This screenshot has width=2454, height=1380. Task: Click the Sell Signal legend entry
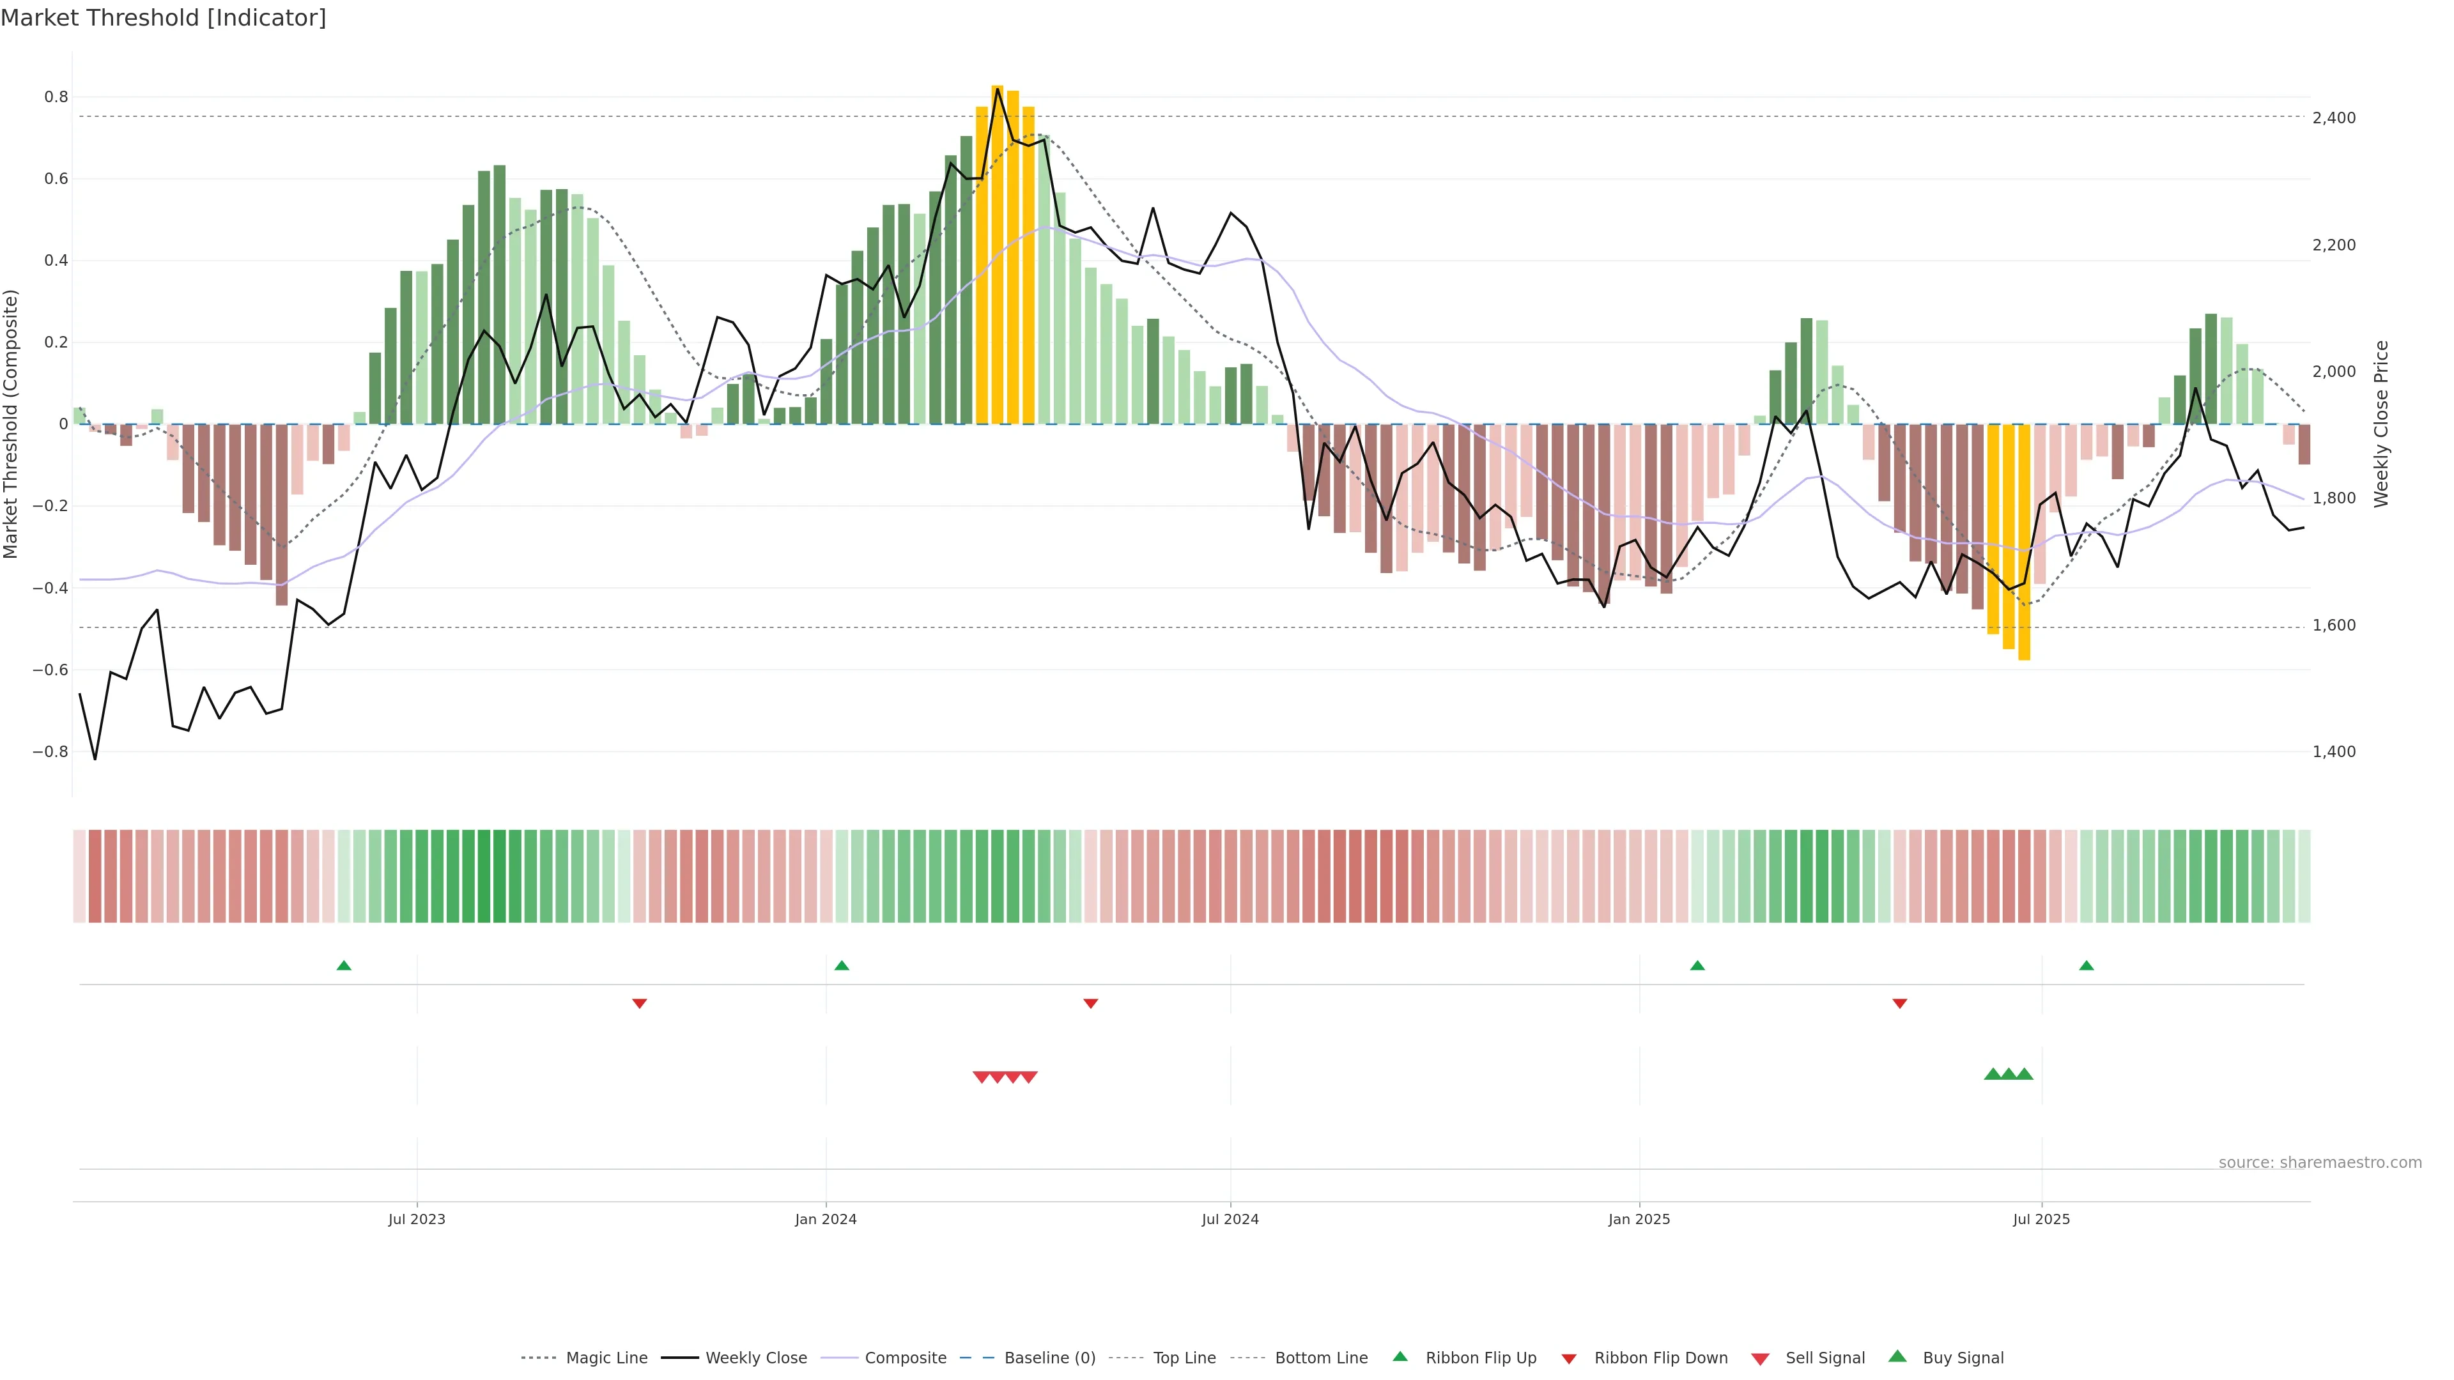(x=1825, y=1358)
